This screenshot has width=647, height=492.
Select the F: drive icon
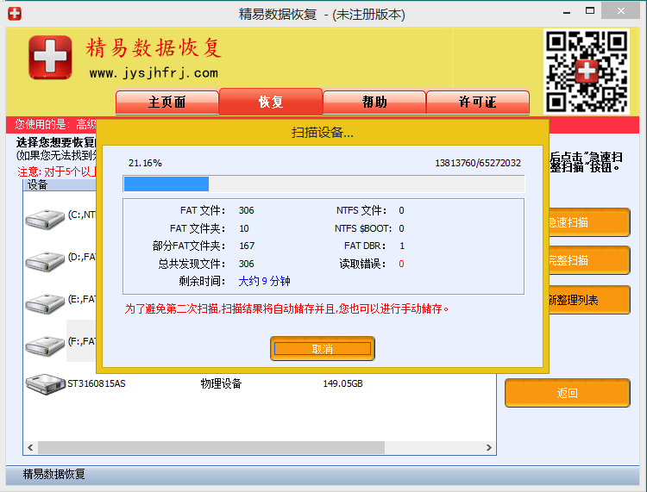[45, 346]
